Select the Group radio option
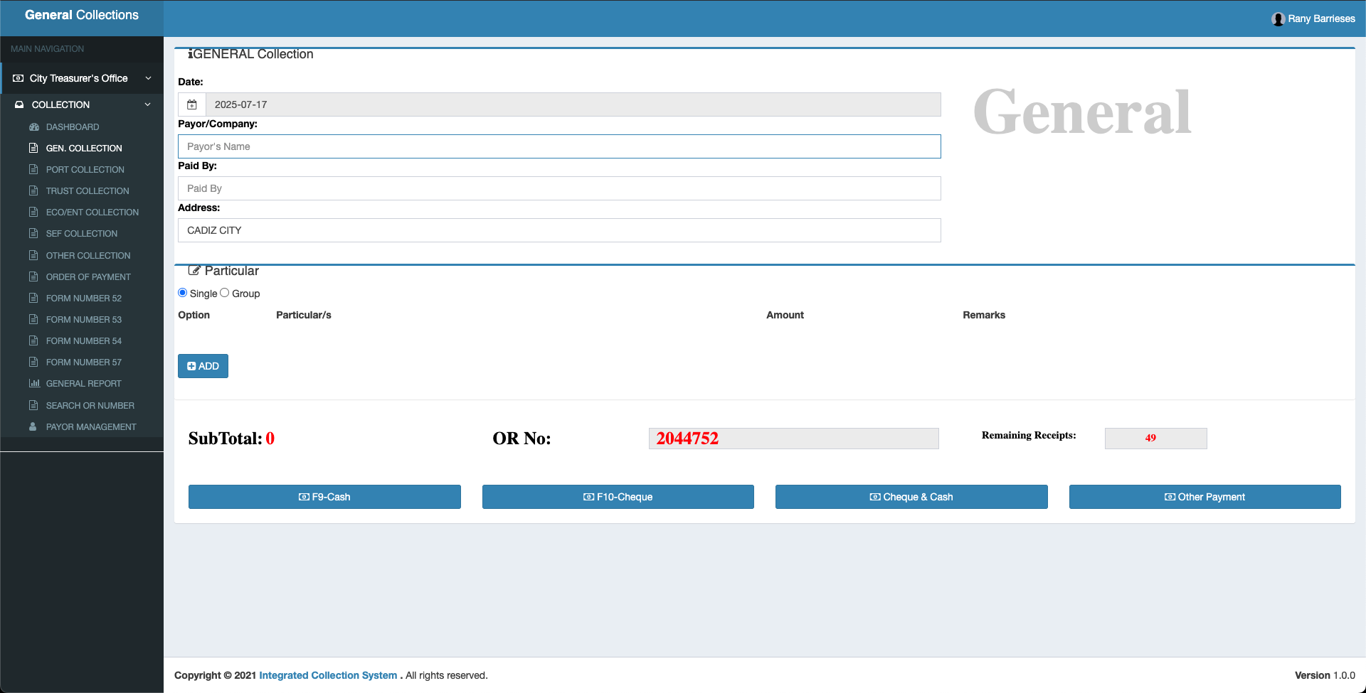 (x=225, y=293)
